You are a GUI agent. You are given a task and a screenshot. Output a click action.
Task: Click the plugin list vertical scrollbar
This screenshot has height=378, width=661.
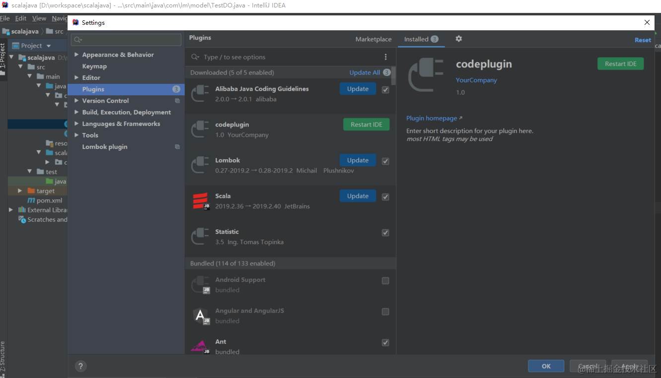[x=394, y=76]
